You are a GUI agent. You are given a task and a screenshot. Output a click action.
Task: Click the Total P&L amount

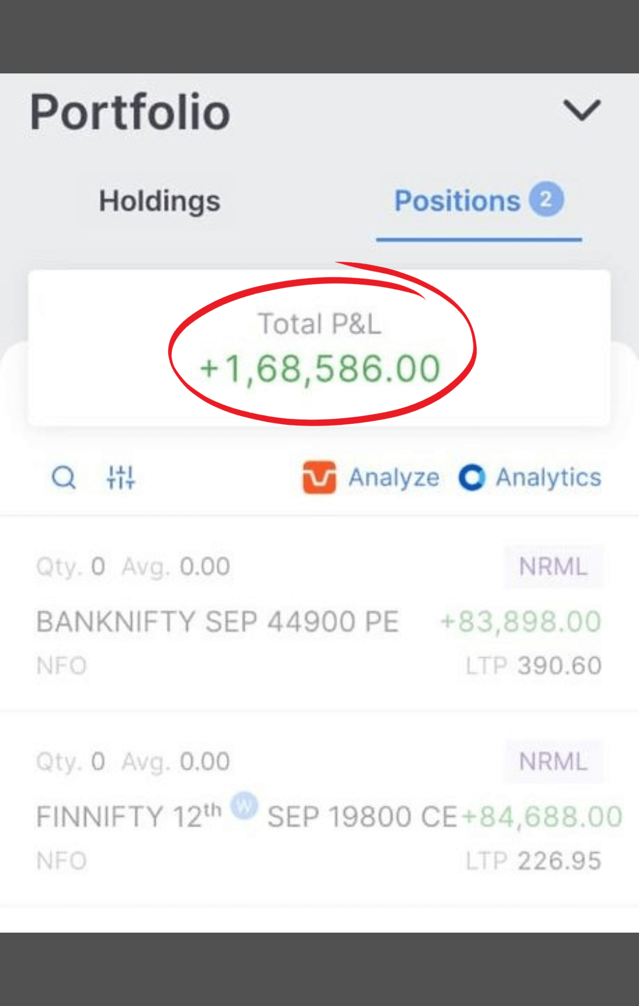(x=320, y=369)
